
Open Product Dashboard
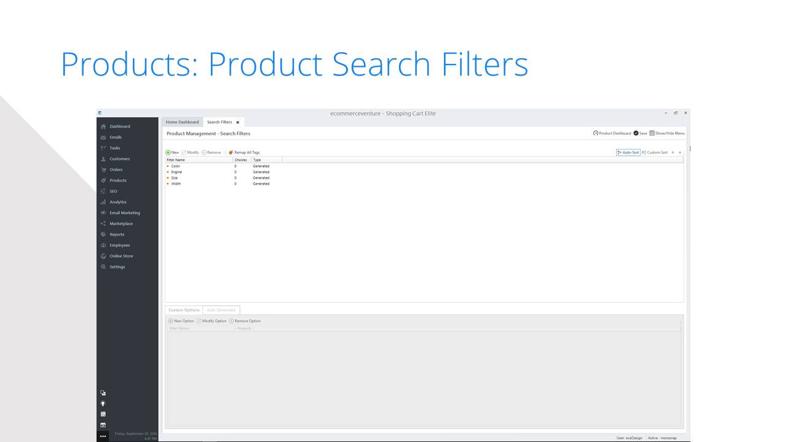pos(612,133)
